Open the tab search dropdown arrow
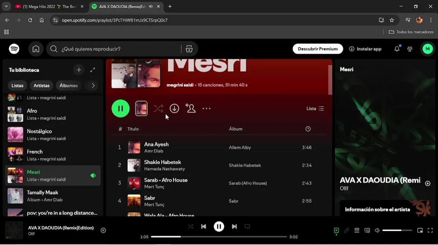The height and width of the screenshot is (245, 438). pyautogui.click(x=6, y=6)
